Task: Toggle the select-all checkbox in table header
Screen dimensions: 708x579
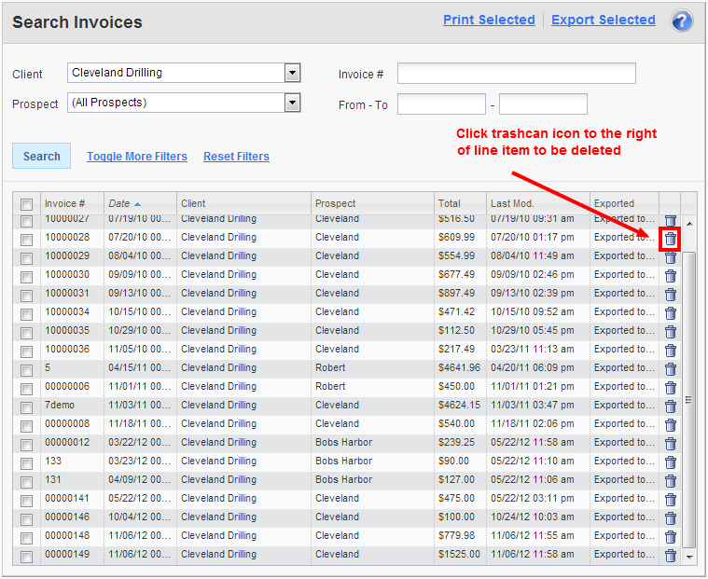Action: (x=27, y=204)
